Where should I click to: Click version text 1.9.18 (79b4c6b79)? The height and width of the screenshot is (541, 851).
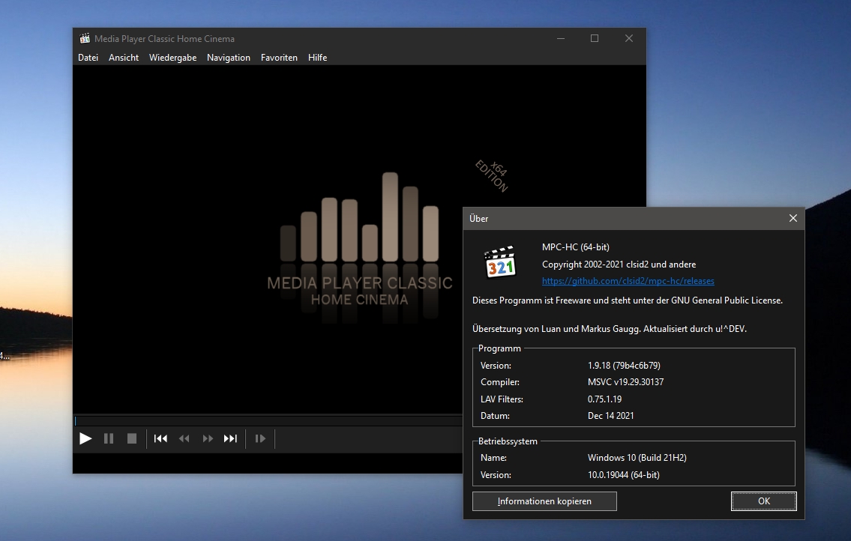click(x=624, y=366)
